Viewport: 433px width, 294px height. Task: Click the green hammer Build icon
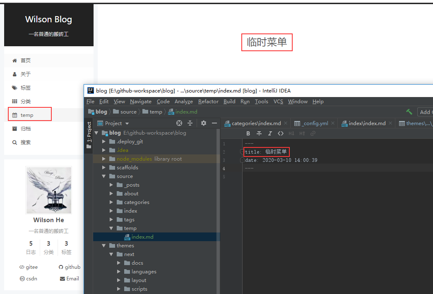pos(409,112)
